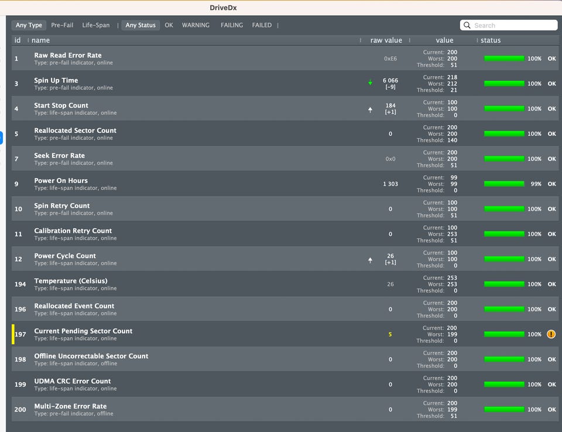The width and height of the screenshot is (562, 432).
Task: Select the Spin Up Time row
Action: point(285,84)
